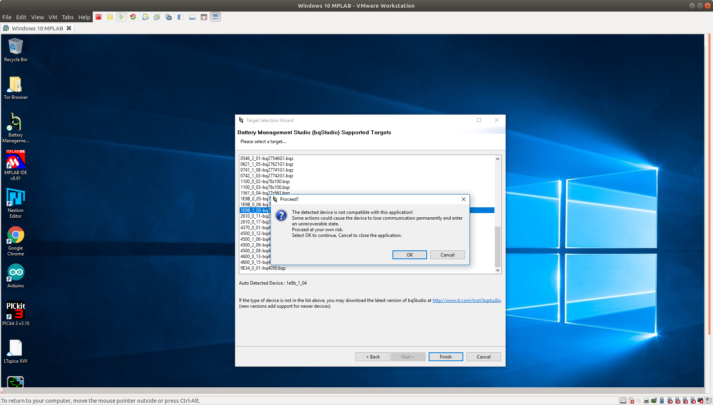713x405 pixels.
Task: Click the CD/DVD drive status icon
Action: click(x=631, y=401)
